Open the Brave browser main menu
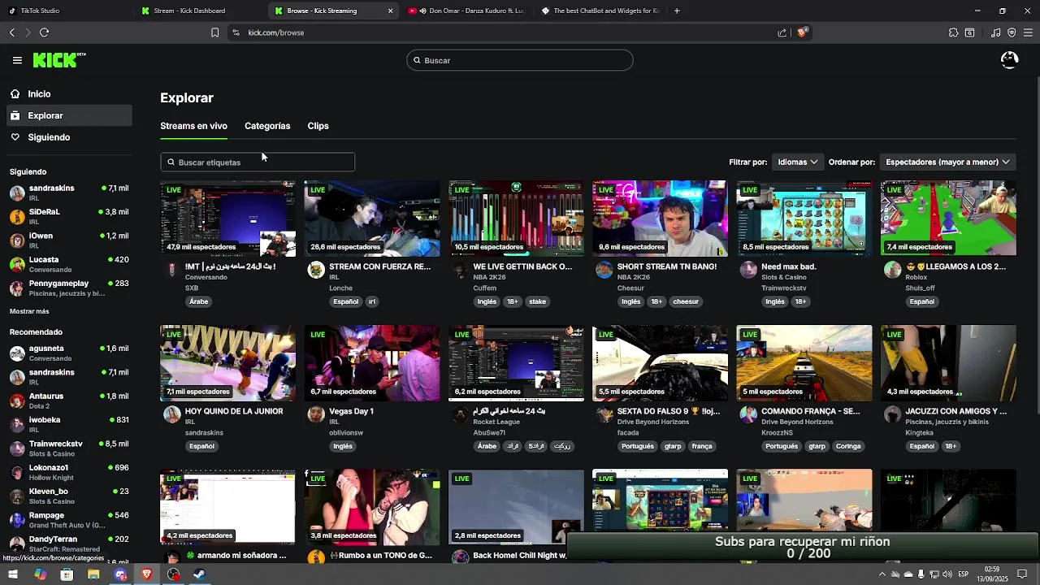The image size is (1040, 585). point(1028,32)
